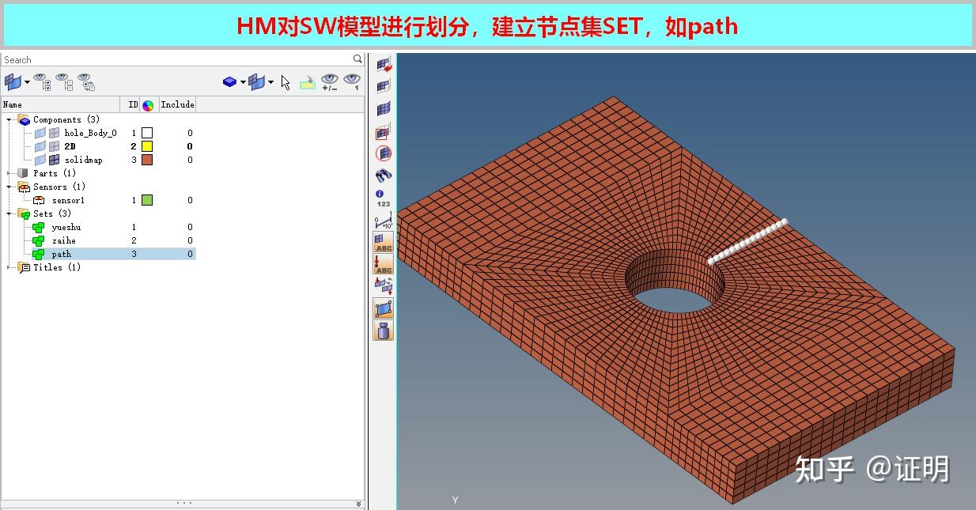Select sensor1 under Sensors
This screenshot has height=510, width=976.
click(x=66, y=200)
